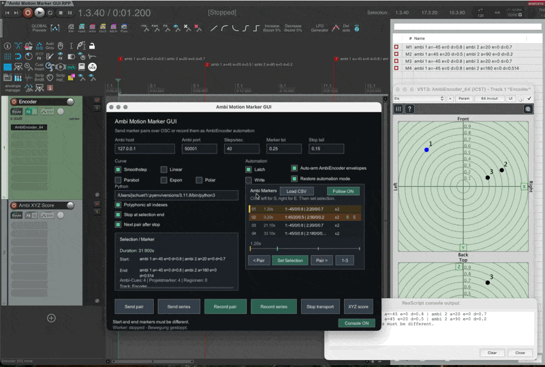Click the metronome circle icon
Viewport: 545px width, 367px height.
point(29,56)
